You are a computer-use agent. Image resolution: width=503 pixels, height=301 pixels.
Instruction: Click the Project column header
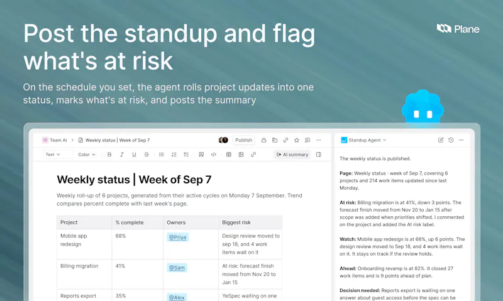[84, 222]
